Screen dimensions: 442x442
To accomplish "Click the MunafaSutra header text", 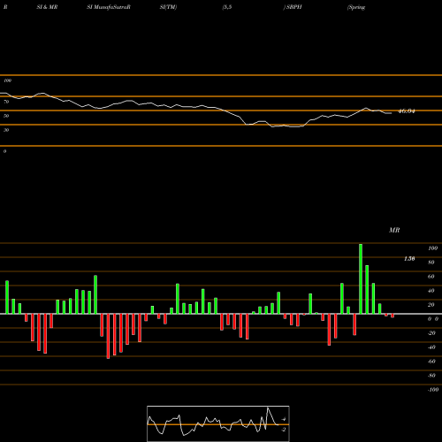I will pos(111,7).
